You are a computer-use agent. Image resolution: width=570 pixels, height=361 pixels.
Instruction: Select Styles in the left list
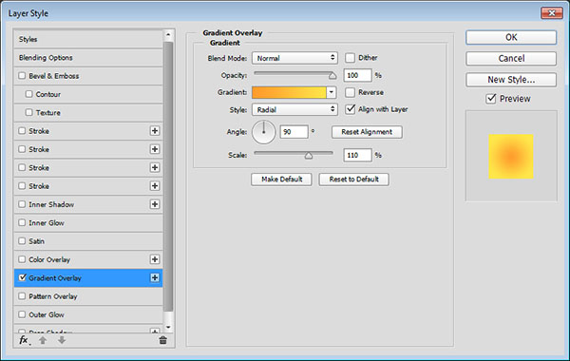click(x=88, y=39)
